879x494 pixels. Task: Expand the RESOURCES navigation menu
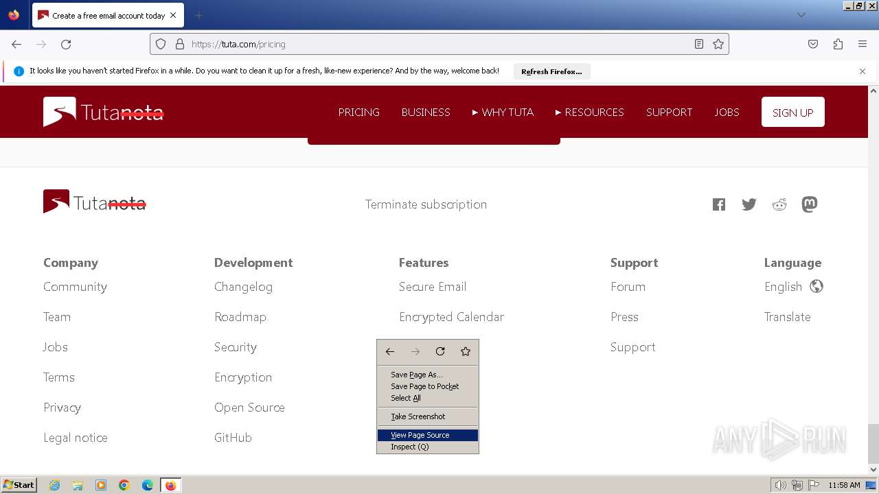click(x=590, y=112)
